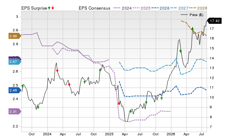Image resolution: width=228 pixels, height=136 pixels.
Task: Click the 7 label on the price axis
Action: 211,127
